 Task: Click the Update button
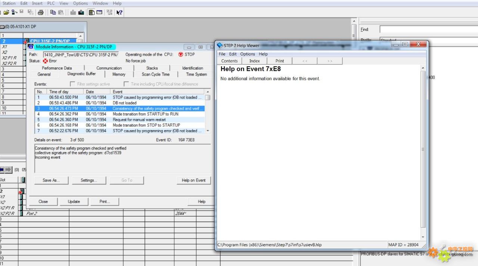(74, 202)
